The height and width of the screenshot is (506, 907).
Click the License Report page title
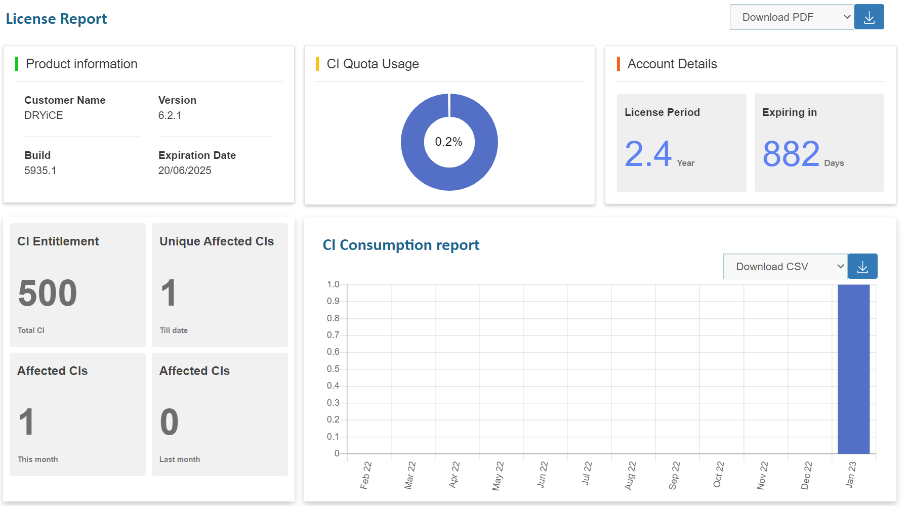pyautogui.click(x=56, y=19)
